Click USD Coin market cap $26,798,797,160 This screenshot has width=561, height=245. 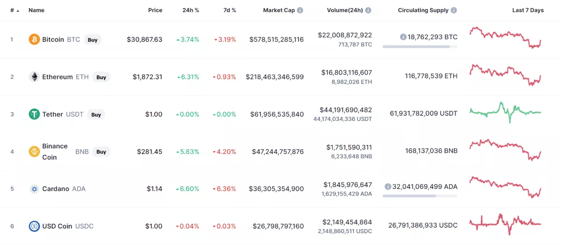[279, 226]
